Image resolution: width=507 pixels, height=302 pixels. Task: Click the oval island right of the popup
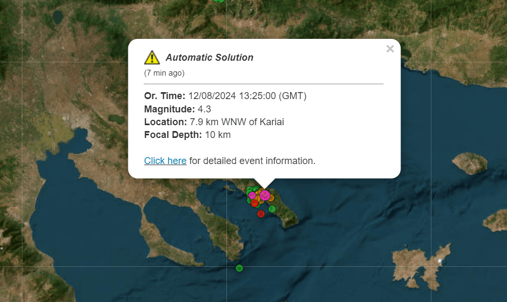(469, 162)
